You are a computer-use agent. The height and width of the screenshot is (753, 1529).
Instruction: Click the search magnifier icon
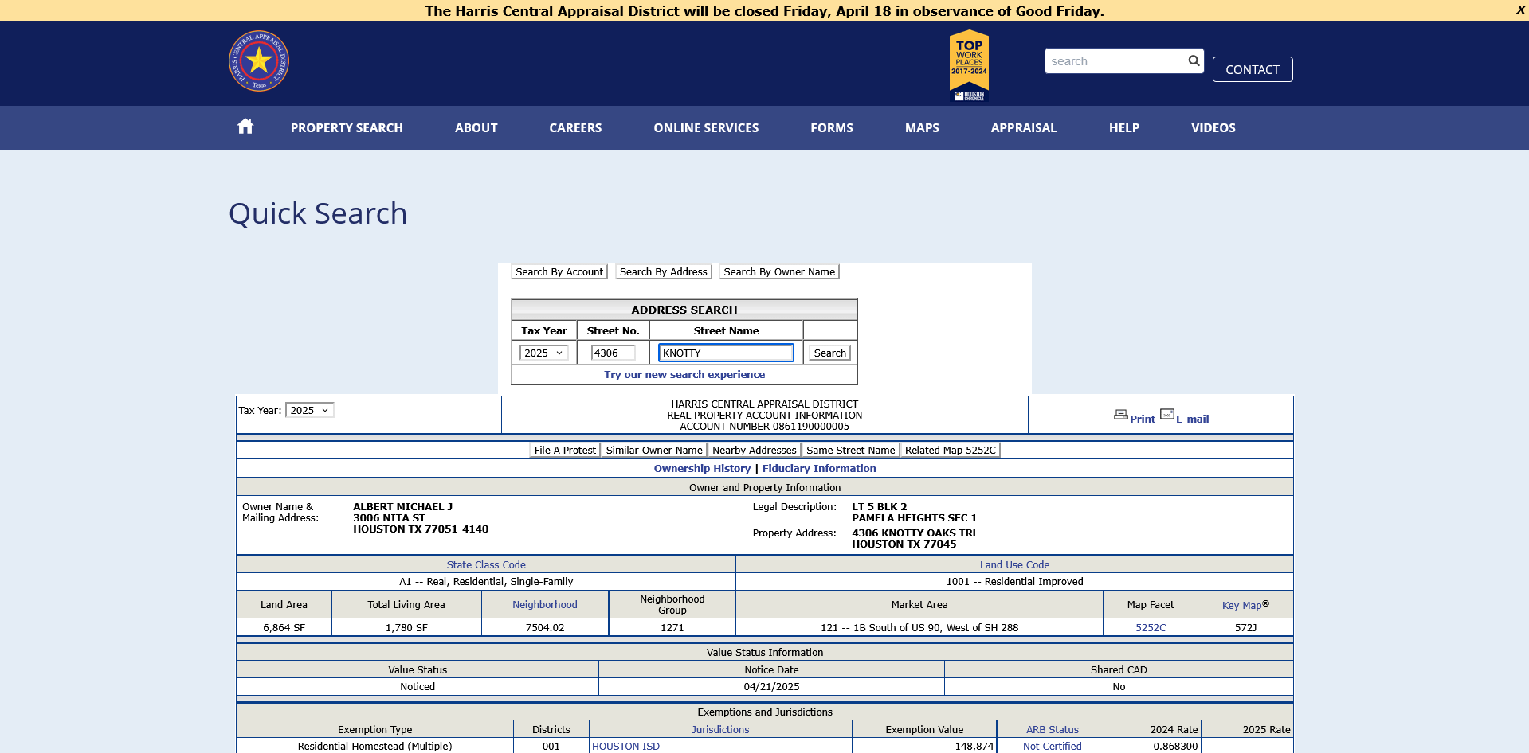pyautogui.click(x=1194, y=60)
